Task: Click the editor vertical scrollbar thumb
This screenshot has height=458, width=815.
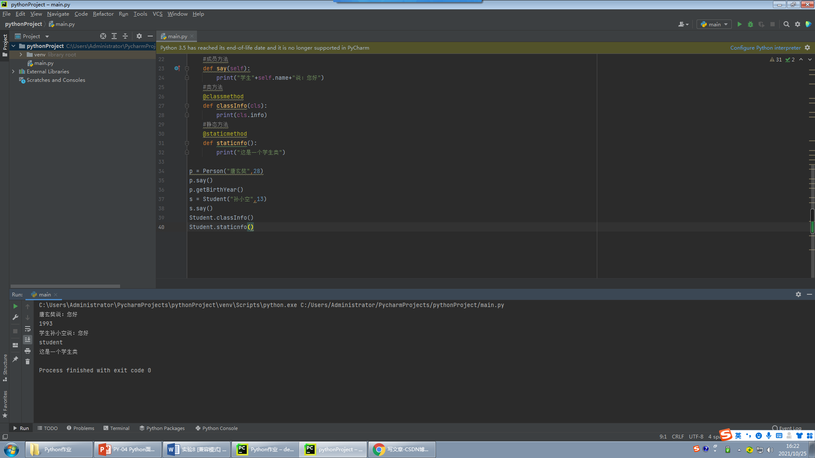Action: [812, 221]
